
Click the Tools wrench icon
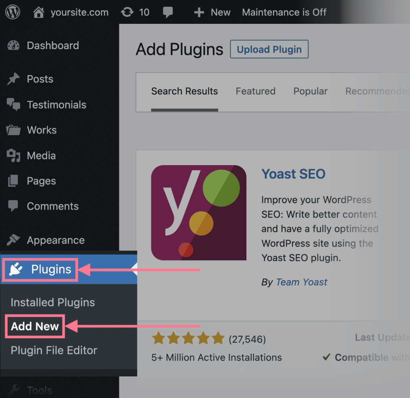click(x=13, y=390)
